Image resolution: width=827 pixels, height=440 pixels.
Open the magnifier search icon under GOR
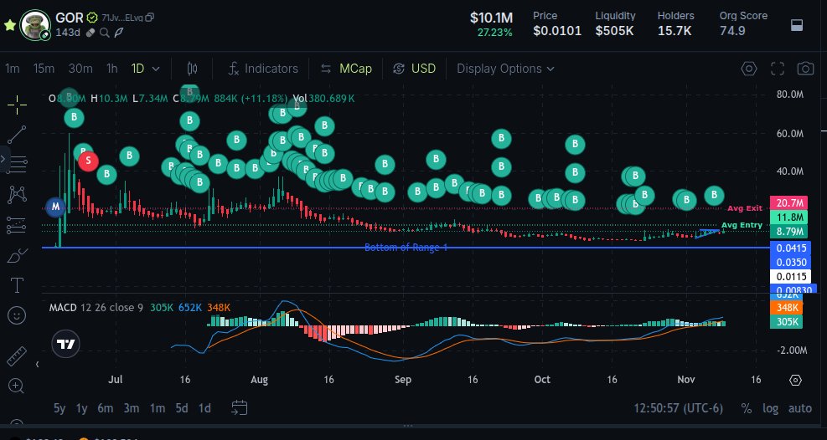tap(105, 33)
